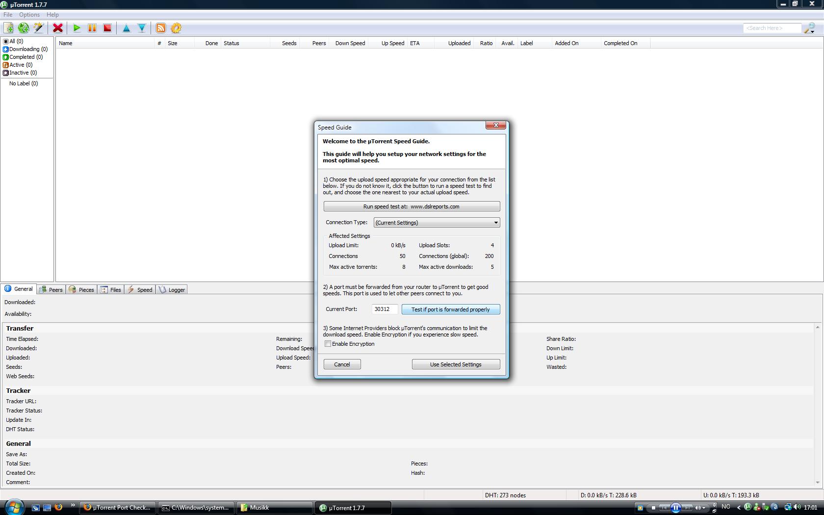
Task: Click Run speed test at dslreports button
Action: [412, 206]
